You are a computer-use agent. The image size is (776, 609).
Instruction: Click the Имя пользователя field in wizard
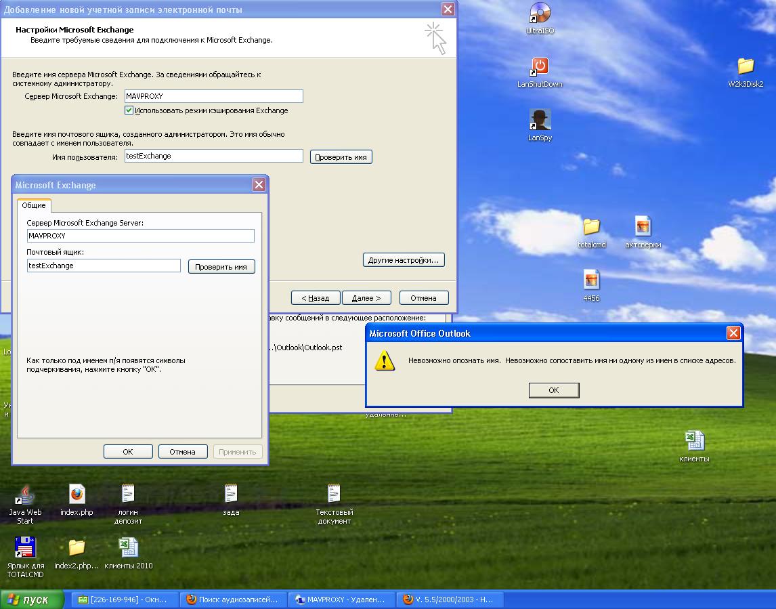(x=213, y=156)
